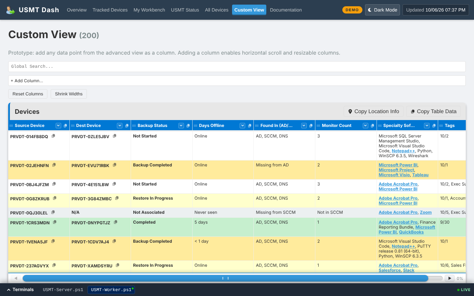The width and height of the screenshot is (474, 296).
Task: Open the Backup Status column dropdown
Action: coord(181,126)
